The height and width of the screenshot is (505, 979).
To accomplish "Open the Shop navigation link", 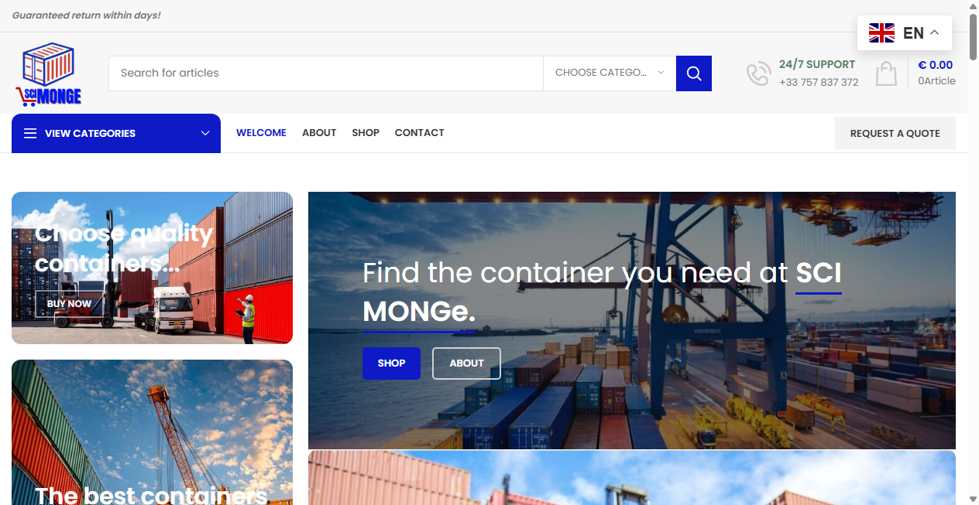I will point(366,133).
